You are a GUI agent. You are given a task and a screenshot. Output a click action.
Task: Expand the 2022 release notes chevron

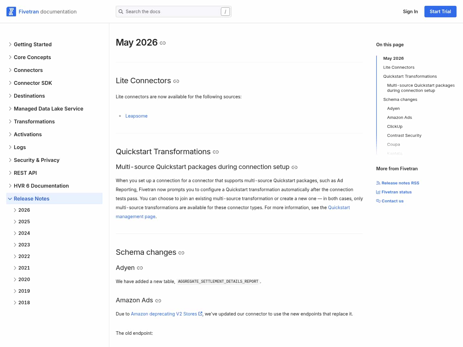(x=15, y=256)
